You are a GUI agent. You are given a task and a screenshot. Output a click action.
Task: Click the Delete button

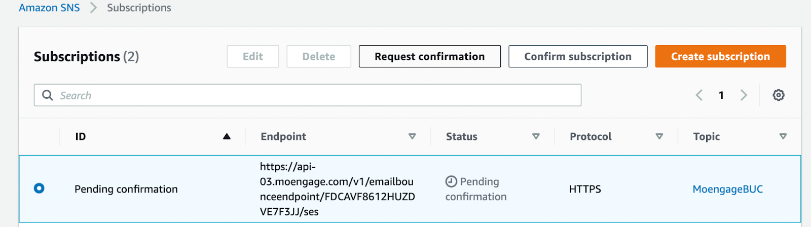click(318, 56)
